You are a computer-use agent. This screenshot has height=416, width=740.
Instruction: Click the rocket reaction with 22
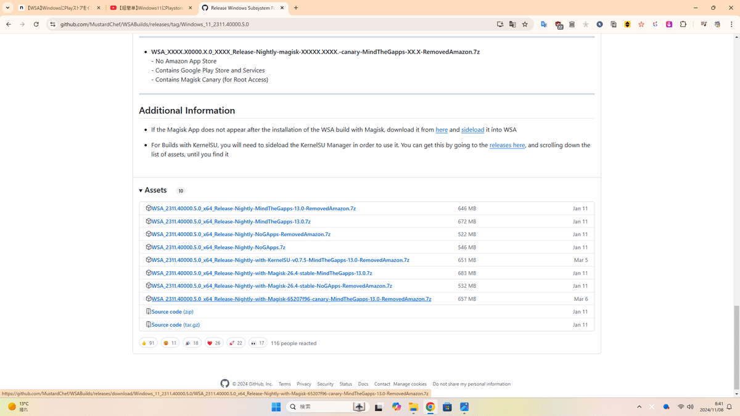(x=236, y=343)
